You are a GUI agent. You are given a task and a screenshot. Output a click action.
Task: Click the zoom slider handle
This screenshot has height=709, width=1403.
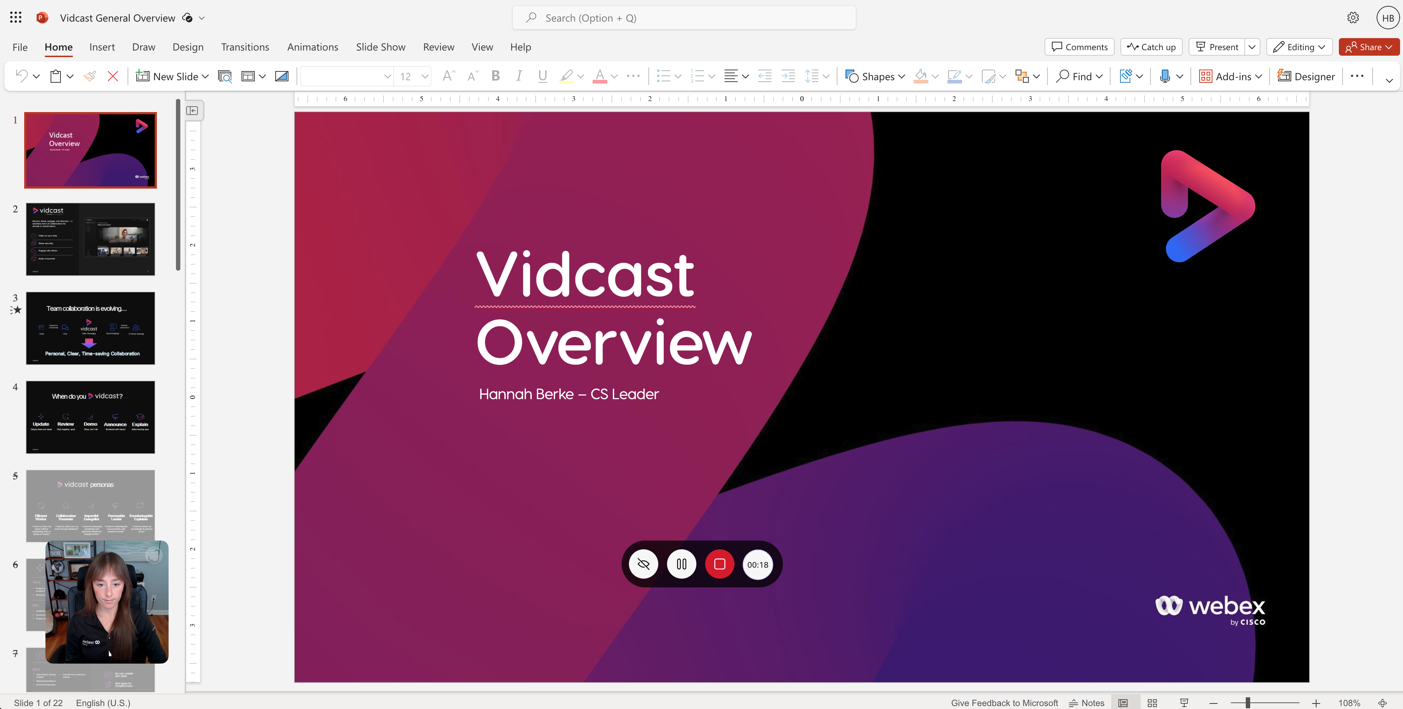point(1247,703)
